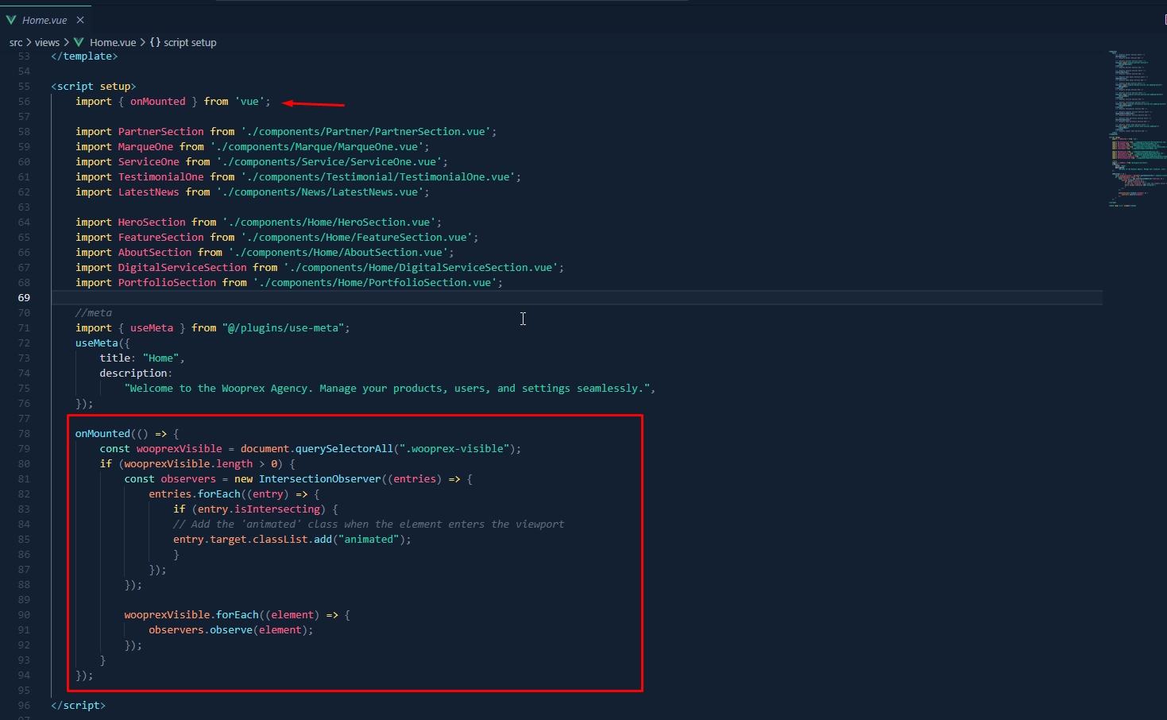1167x720 pixels.
Task: Place cursor on onMounted in the vue import
Action: 157,102
